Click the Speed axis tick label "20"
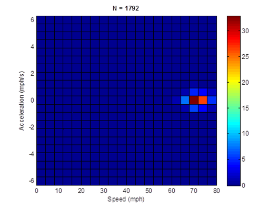The height and width of the screenshot is (208, 278). (x=81, y=191)
